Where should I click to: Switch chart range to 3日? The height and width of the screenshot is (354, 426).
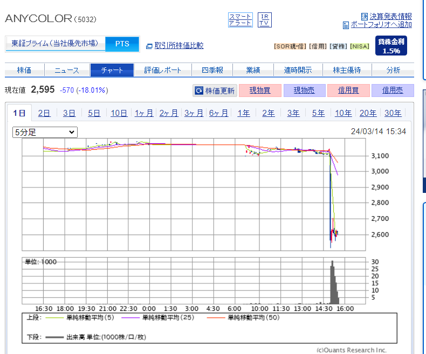[69, 113]
